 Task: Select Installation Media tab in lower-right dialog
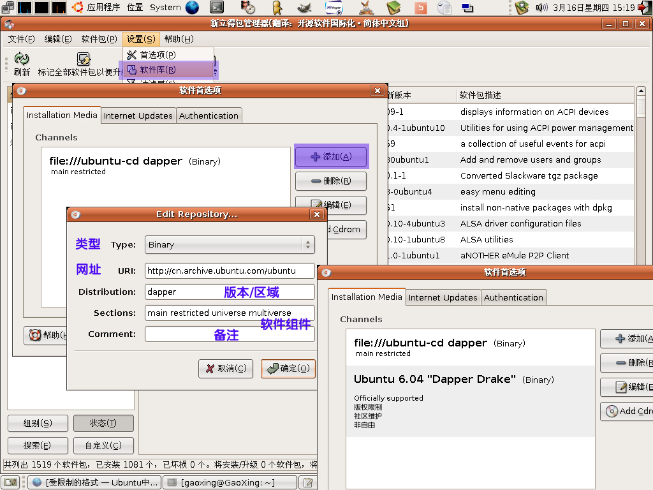pos(367,297)
